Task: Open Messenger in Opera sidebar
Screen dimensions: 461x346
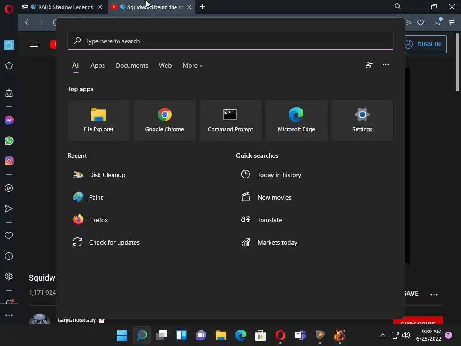Action: click(x=9, y=120)
